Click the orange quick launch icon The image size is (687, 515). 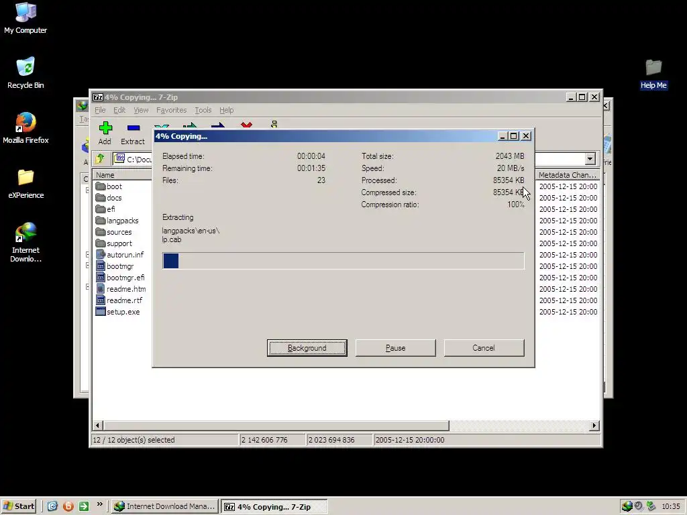[x=68, y=506]
